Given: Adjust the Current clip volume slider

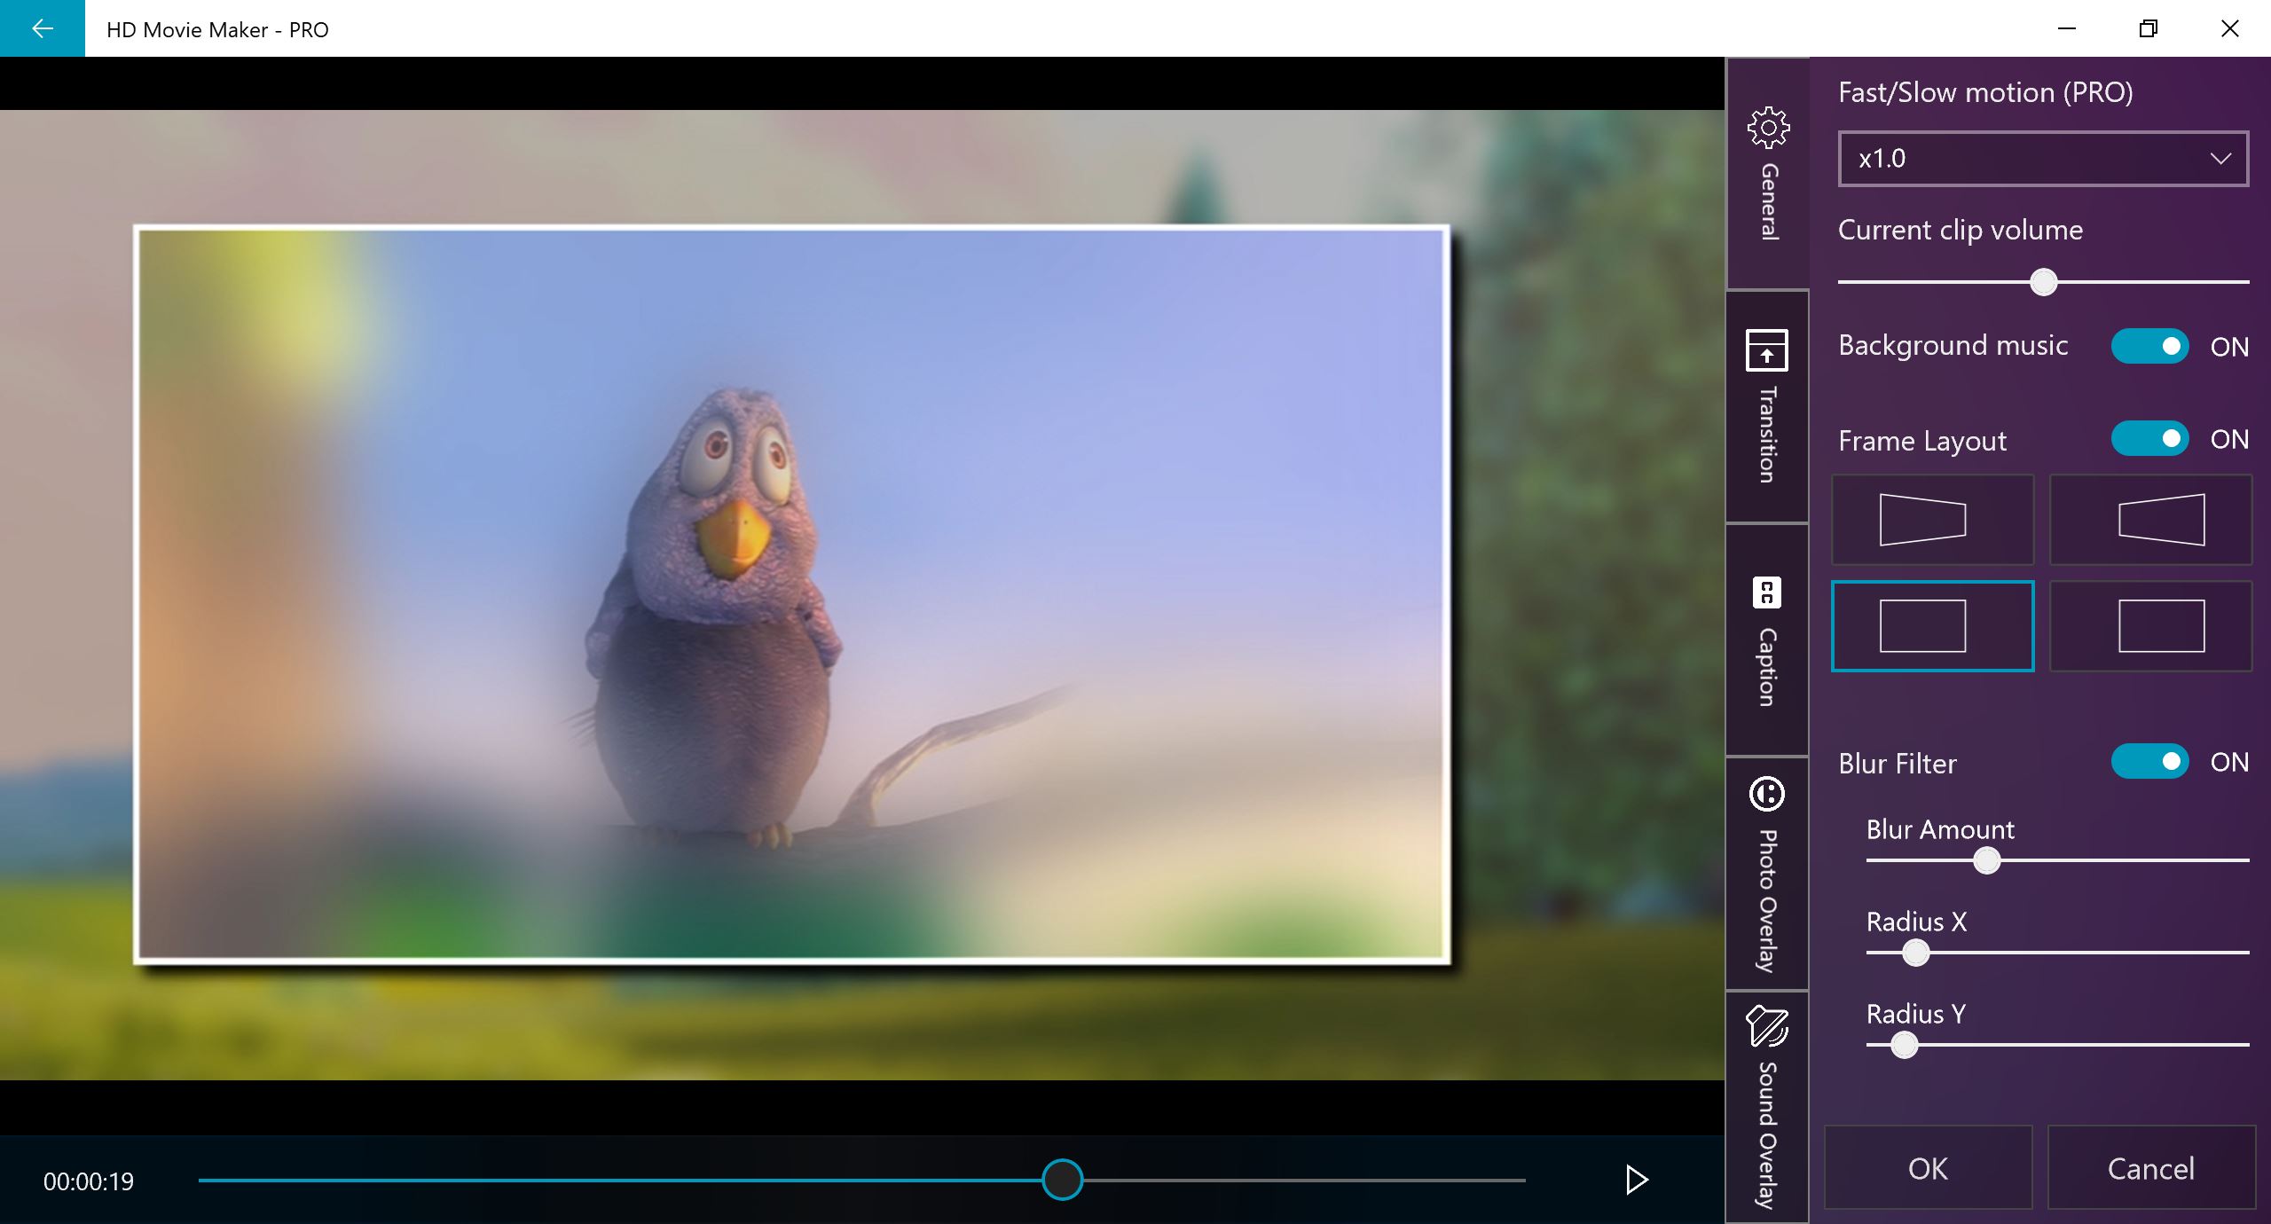Looking at the screenshot, I should 2043,282.
